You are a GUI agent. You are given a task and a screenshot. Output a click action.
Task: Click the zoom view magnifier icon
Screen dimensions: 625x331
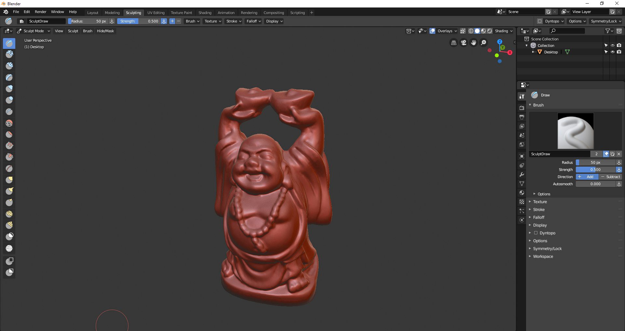tap(484, 43)
